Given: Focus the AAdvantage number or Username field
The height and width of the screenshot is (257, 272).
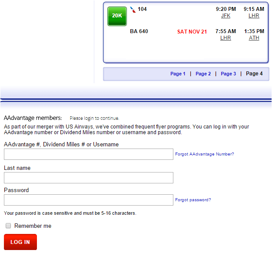Looking at the screenshot, I should point(89,154).
